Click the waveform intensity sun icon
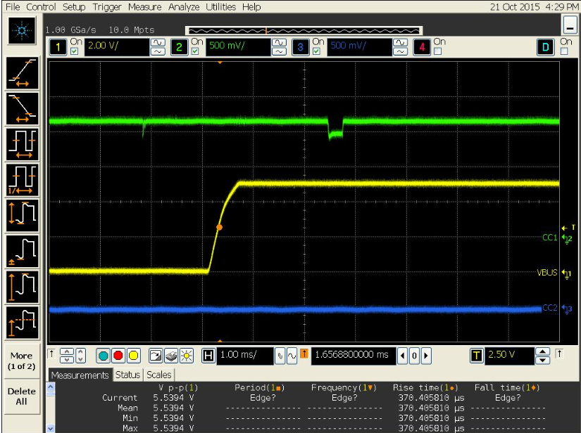Viewport: 581px width, 433px height. 187,356
